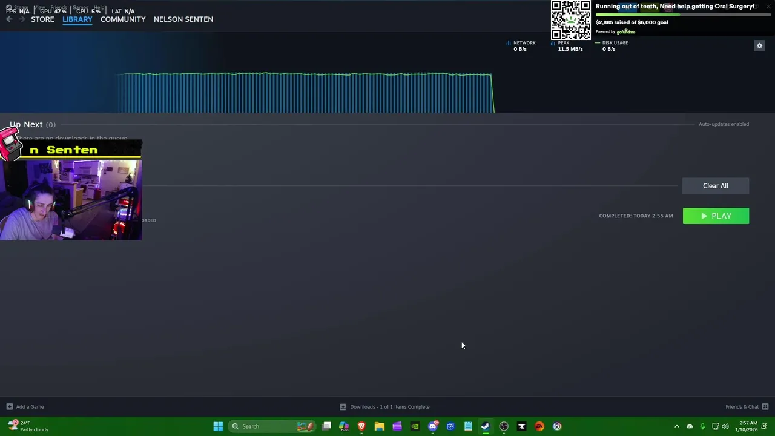Click the PEAK 11.5 MB/s stat
Image resolution: width=775 pixels, height=436 pixels.
(568, 46)
